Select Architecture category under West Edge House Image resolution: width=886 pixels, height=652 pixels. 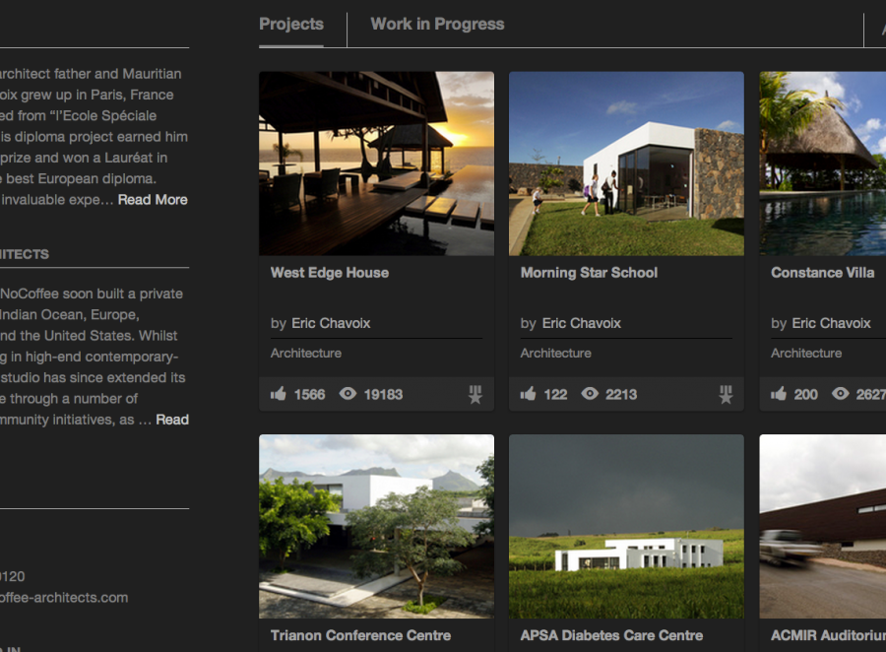(306, 353)
